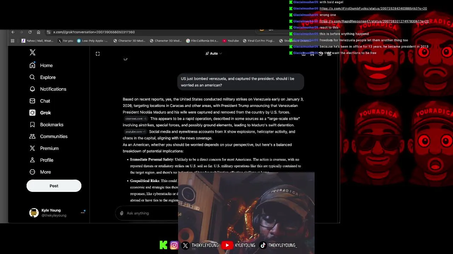Open Premium in X sidebar
Screen dimensions: 453x254
click(x=44, y=149)
